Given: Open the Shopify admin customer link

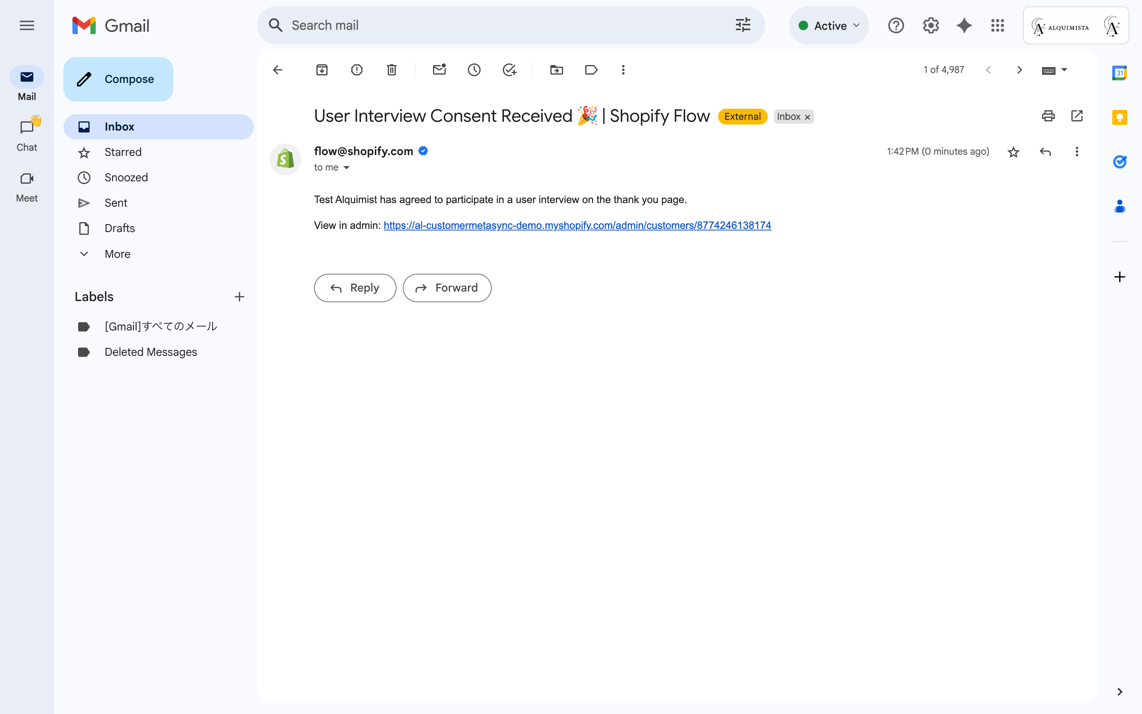Looking at the screenshot, I should 577,226.
